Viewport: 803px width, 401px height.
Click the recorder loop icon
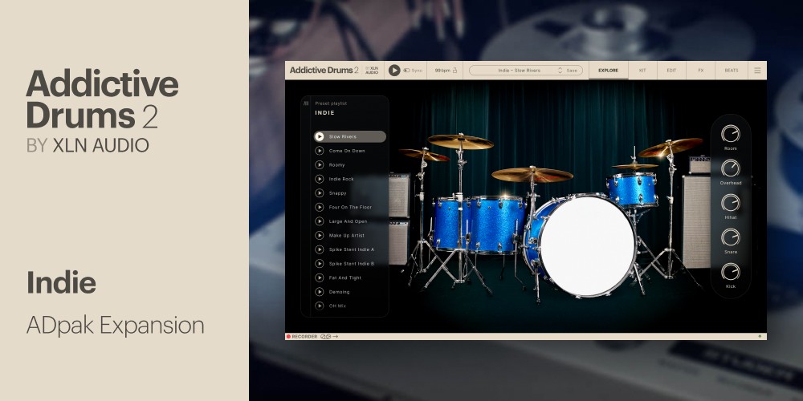(x=324, y=337)
